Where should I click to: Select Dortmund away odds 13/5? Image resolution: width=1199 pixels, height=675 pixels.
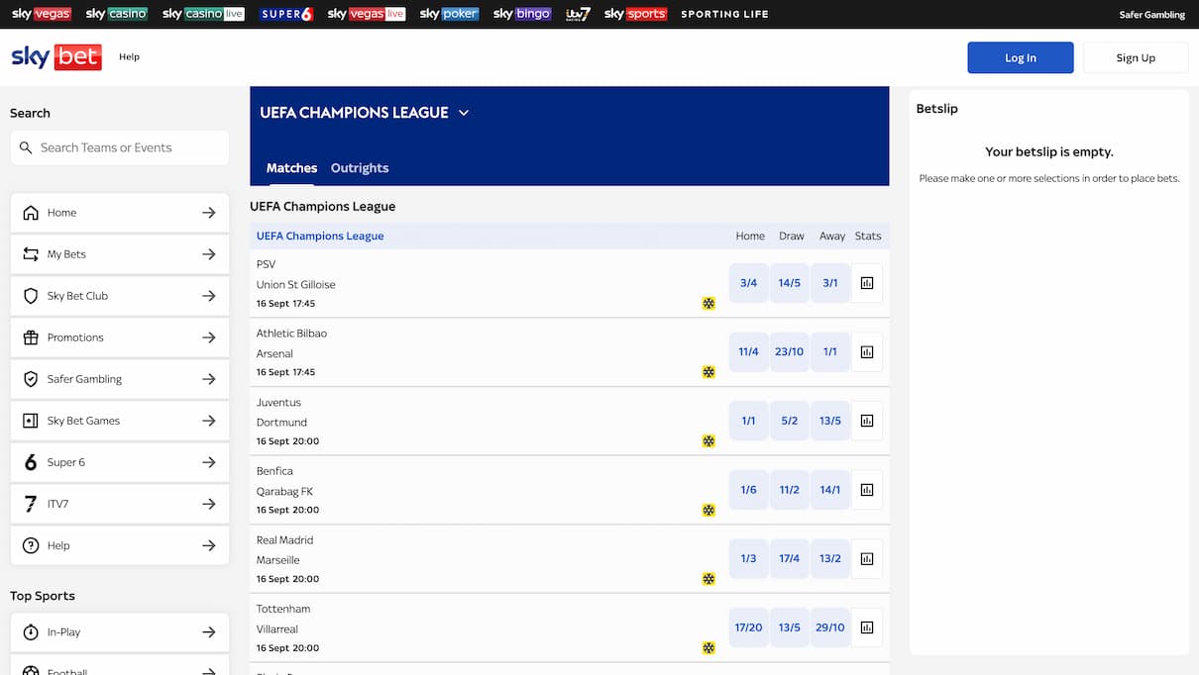(x=830, y=421)
